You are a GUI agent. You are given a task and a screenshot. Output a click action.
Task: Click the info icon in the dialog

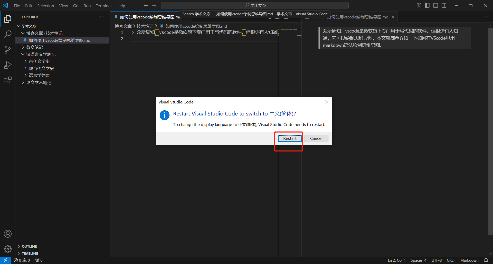[165, 115]
